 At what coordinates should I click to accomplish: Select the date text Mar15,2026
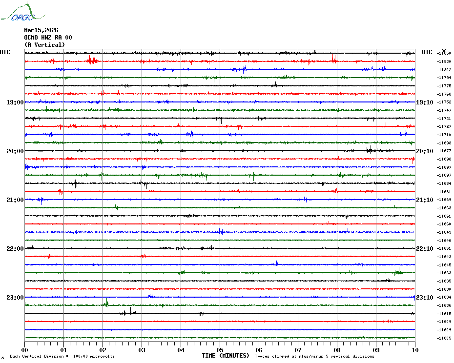pos(41,30)
